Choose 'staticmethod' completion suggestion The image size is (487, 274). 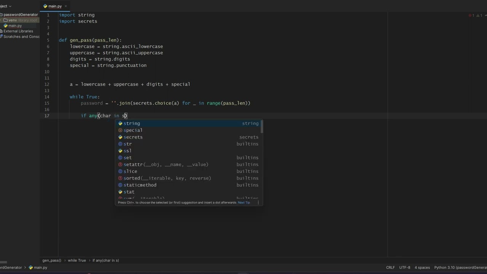click(x=188, y=185)
